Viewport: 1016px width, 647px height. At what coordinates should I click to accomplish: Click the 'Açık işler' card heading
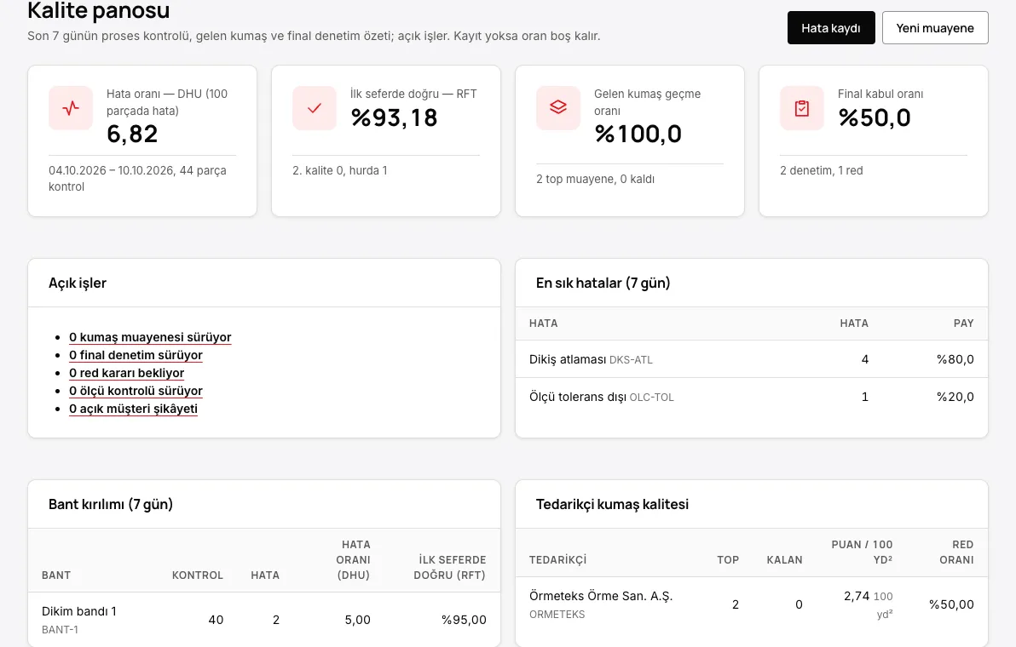coord(77,283)
